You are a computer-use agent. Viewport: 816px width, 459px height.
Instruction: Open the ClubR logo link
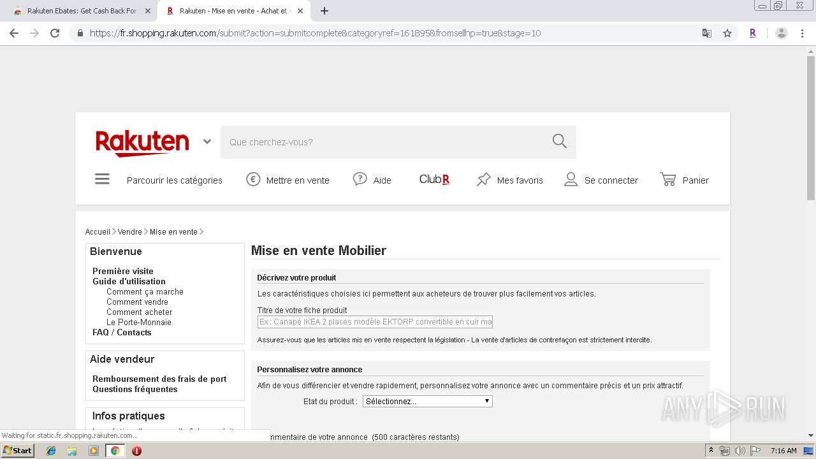pyautogui.click(x=434, y=179)
